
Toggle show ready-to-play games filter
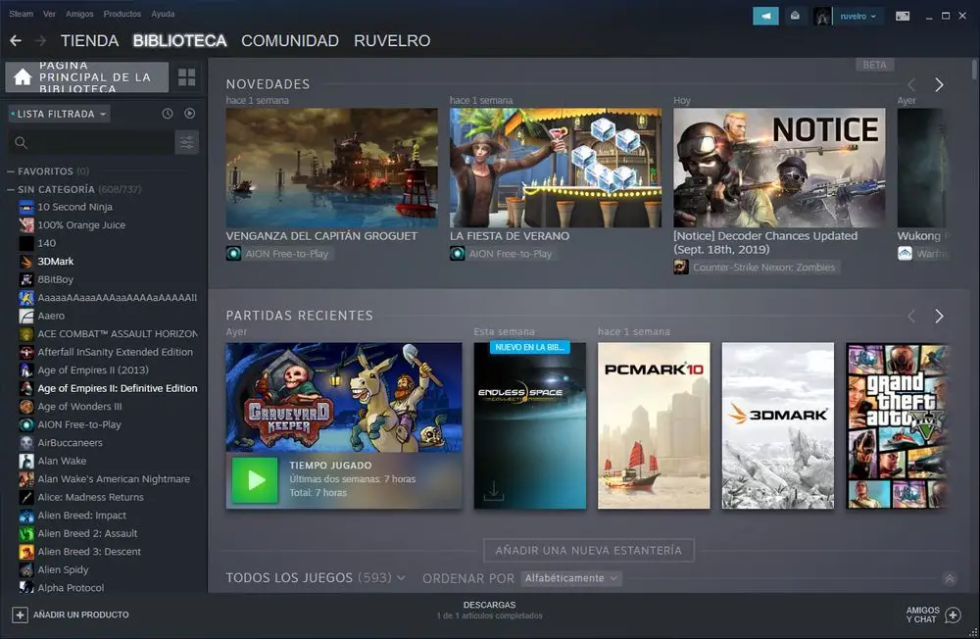(x=190, y=114)
